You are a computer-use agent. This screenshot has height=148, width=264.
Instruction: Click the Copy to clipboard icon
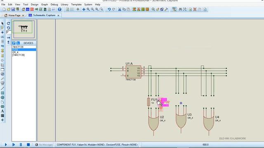[124, 9]
